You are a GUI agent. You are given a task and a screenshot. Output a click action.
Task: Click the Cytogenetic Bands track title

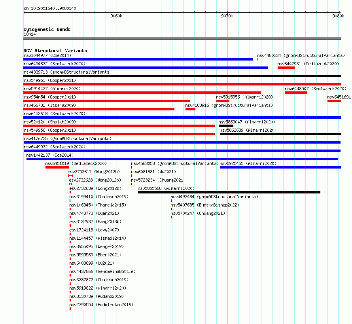point(47,29)
